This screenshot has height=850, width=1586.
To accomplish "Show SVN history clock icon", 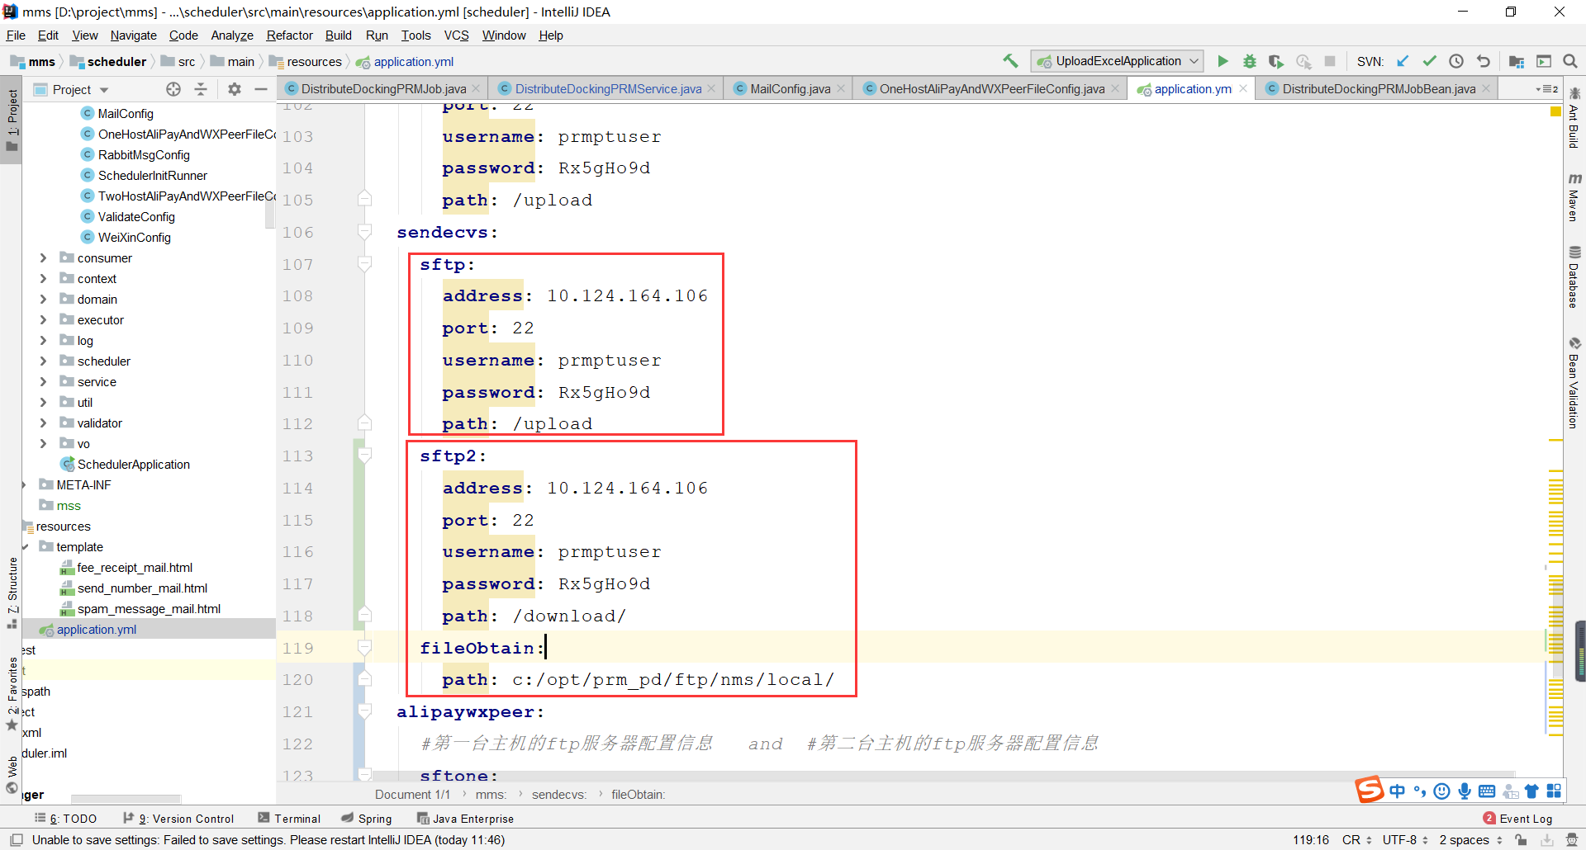I will click(1456, 61).
